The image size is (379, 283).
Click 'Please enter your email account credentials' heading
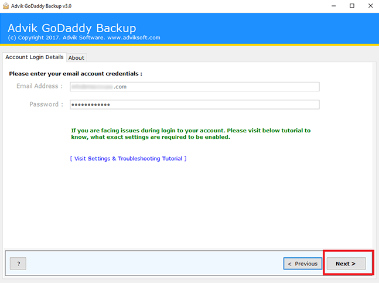tap(76, 74)
